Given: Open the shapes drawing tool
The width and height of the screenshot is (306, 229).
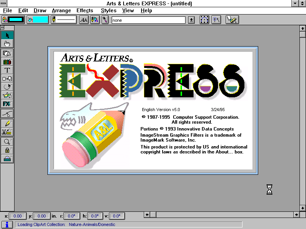Looking at the screenshot, I should [7, 53].
